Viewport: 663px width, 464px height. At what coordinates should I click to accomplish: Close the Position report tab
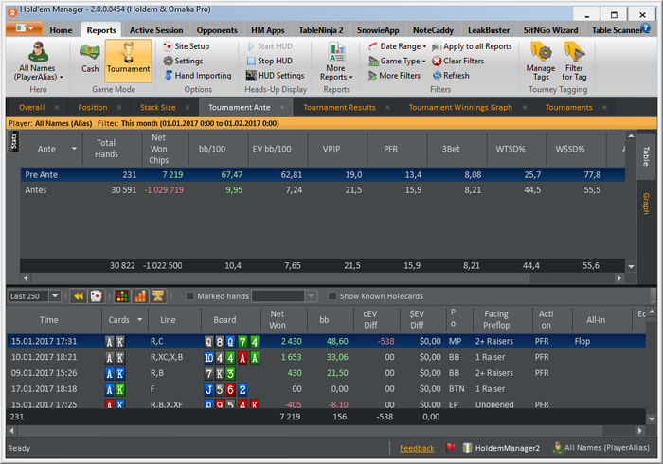[119, 107]
